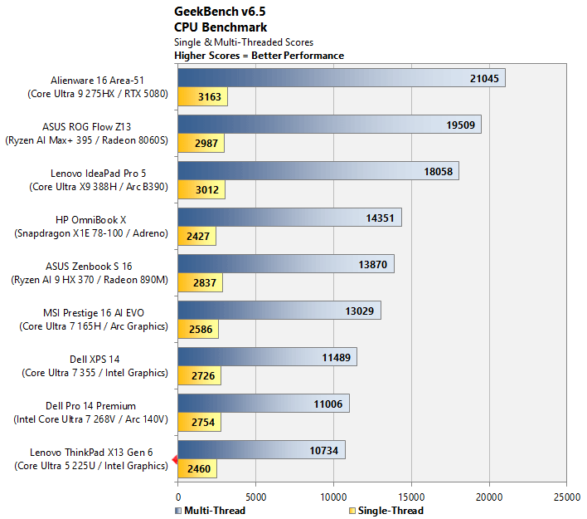The image size is (587, 519).
Task: Click the 'CPU Benchmark' heading
Action: tap(221, 27)
